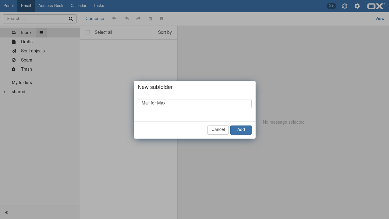Click the subfolder name input field

[194, 103]
